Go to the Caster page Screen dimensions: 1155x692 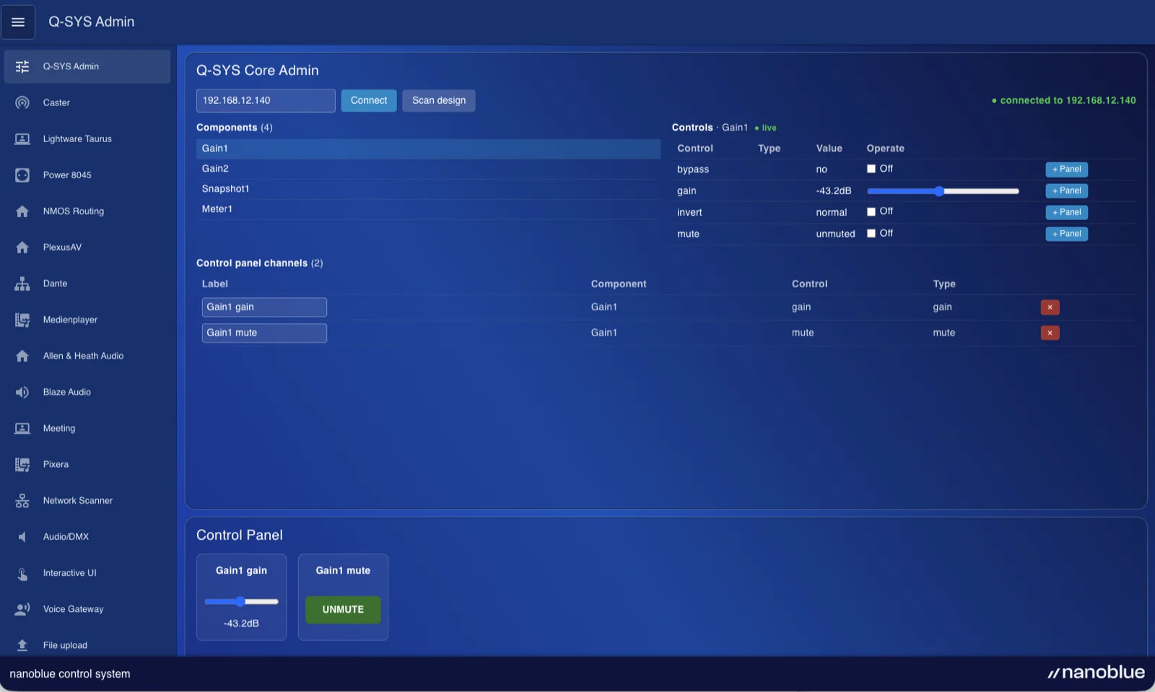(x=87, y=102)
